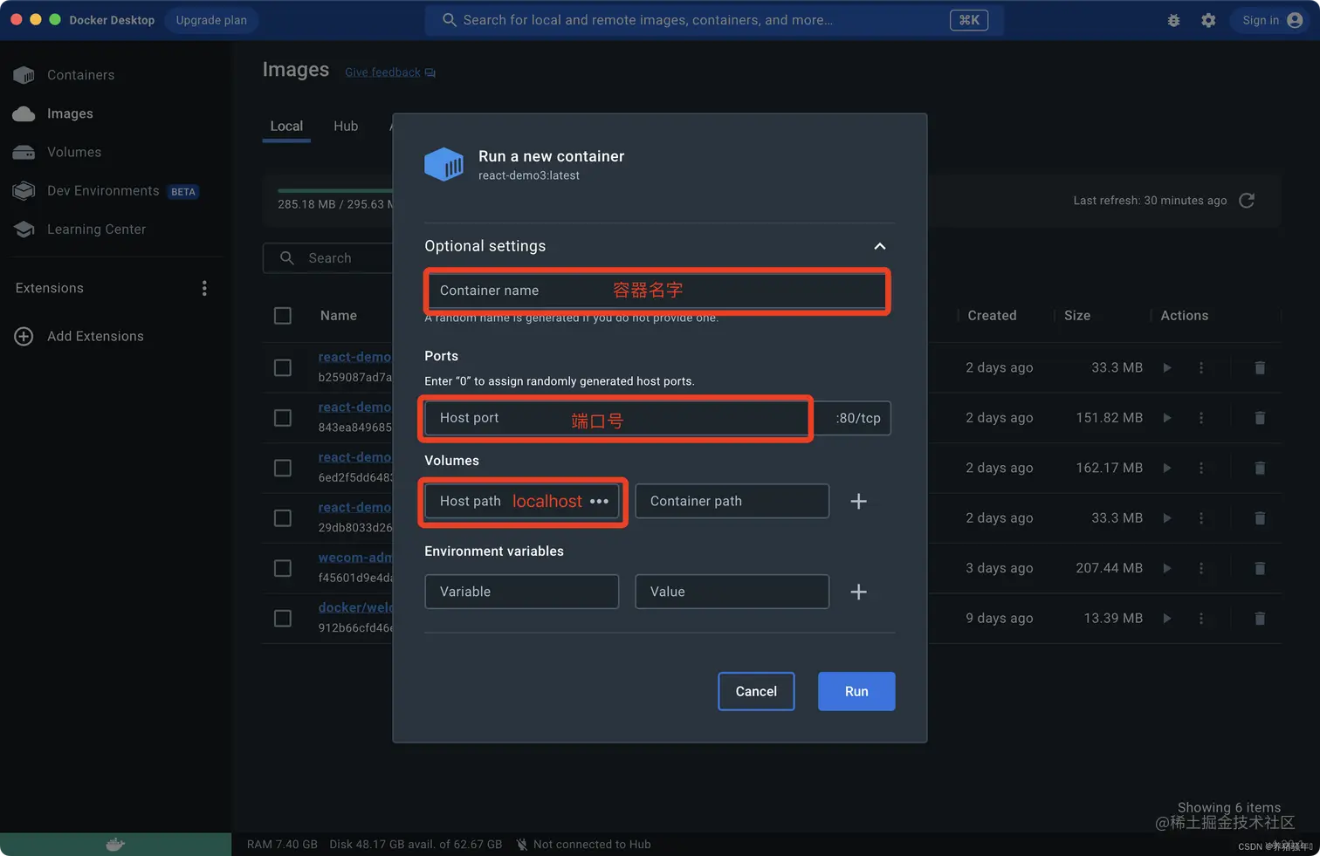This screenshot has height=856, width=1320.
Task: Open Images section via cloud icon
Action: tap(24, 113)
